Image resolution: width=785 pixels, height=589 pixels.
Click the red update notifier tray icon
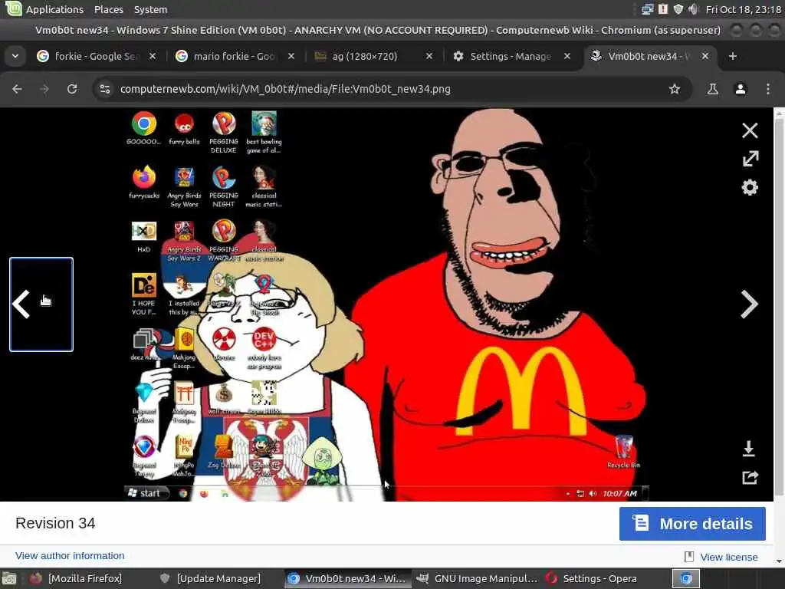[663, 9]
